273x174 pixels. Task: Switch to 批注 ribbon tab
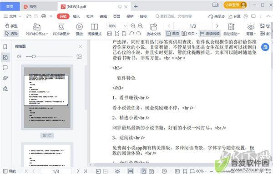pyautogui.click(x=90, y=16)
